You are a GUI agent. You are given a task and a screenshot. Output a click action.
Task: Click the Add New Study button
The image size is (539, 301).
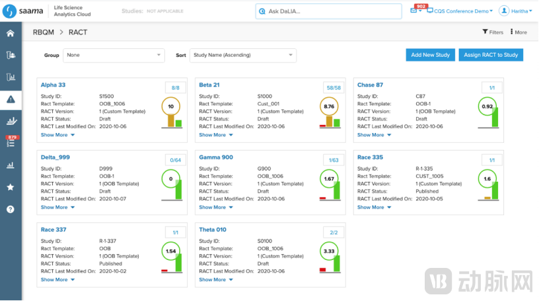(429, 55)
